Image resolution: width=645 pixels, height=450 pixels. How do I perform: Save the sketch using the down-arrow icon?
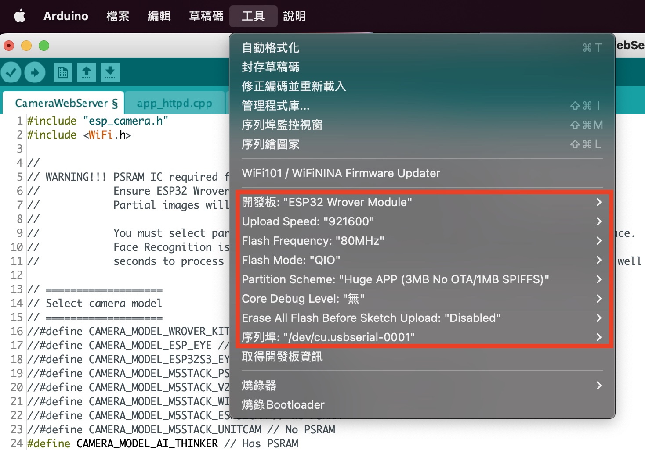tap(110, 72)
